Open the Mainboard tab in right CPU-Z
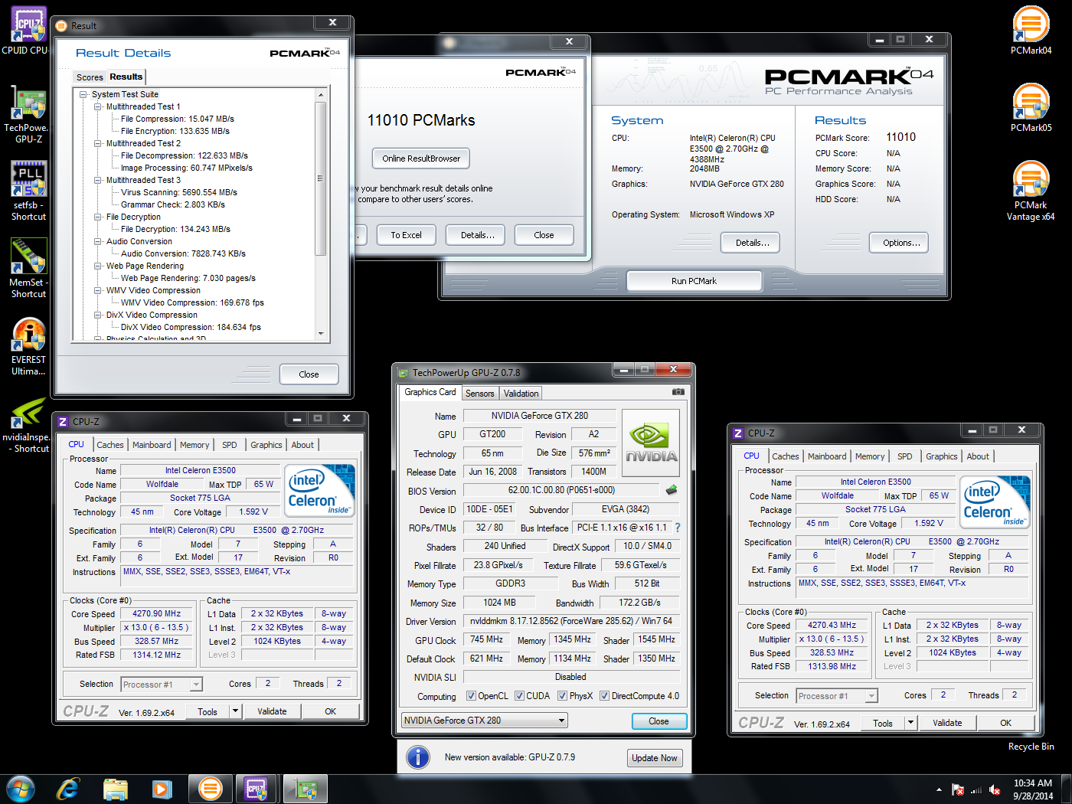The height and width of the screenshot is (804, 1072). 827,456
